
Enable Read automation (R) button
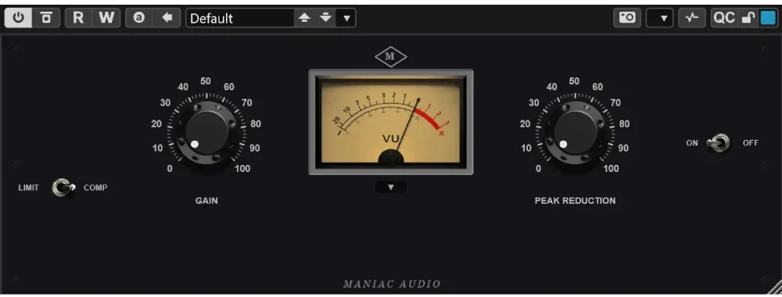[78, 18]
